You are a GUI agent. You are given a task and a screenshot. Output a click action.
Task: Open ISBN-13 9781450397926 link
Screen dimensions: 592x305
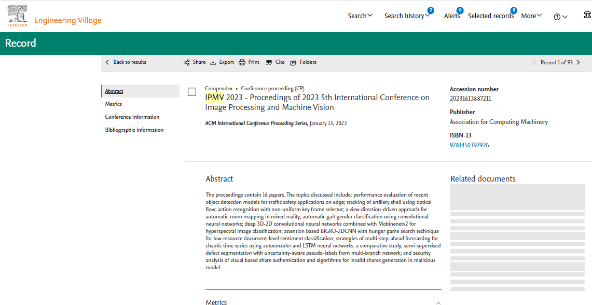470,145
